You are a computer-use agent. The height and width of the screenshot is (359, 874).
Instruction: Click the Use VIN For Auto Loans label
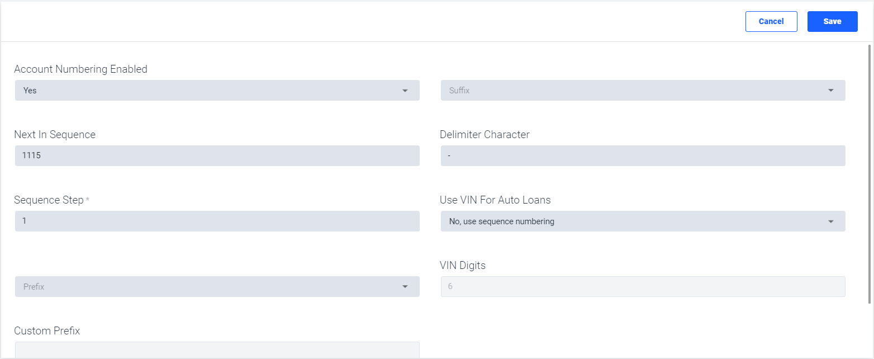tap(496, 200)
